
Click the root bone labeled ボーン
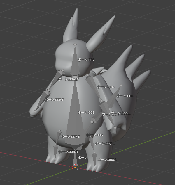[83, 158]
